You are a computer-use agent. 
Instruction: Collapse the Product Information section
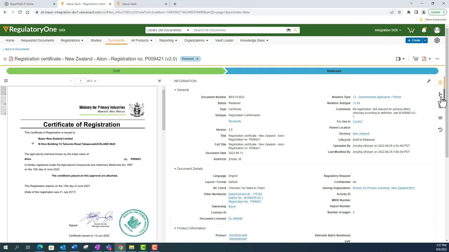[190, 228]
